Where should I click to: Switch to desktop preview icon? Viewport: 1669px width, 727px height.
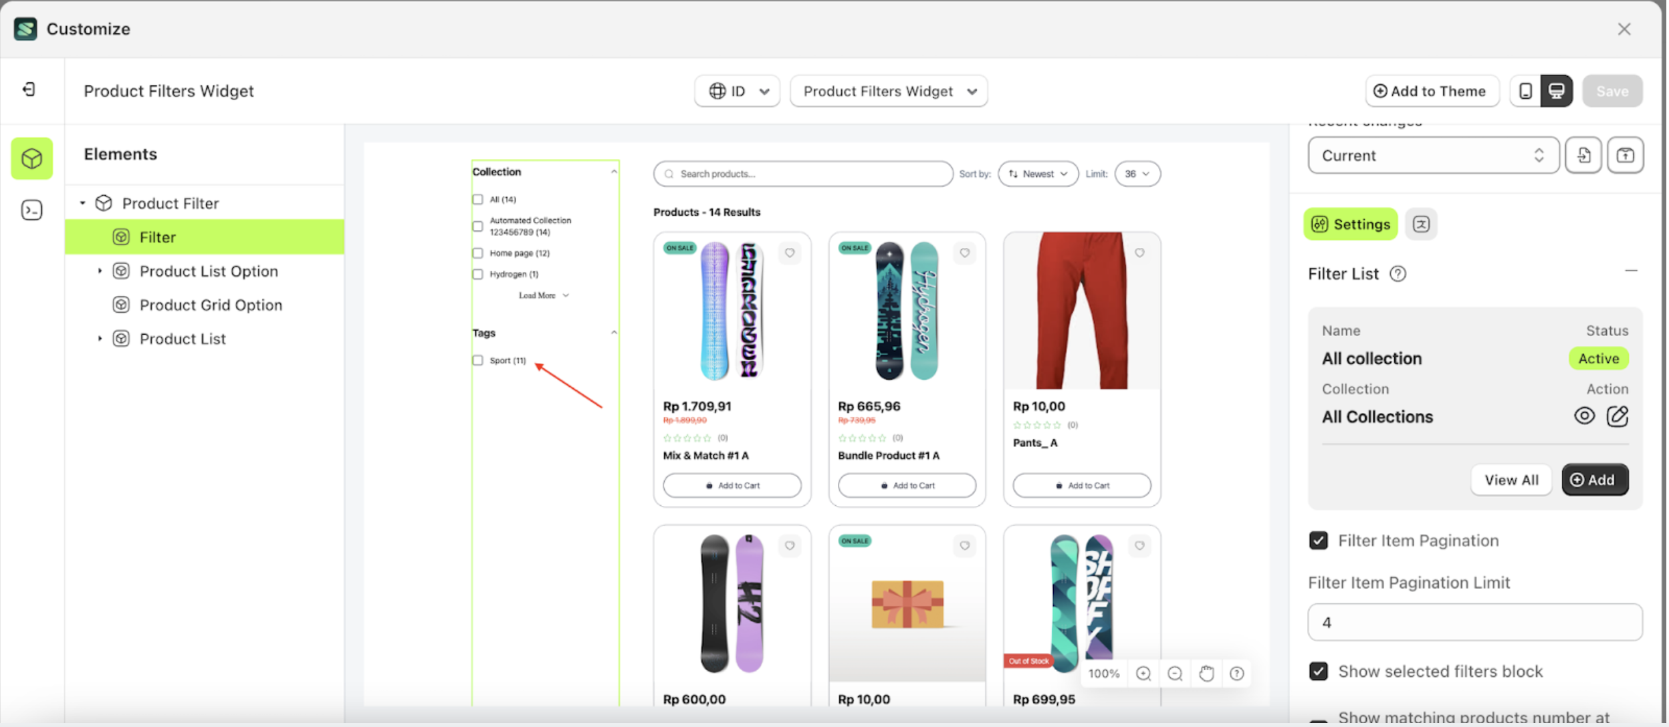click(1557, 91)
